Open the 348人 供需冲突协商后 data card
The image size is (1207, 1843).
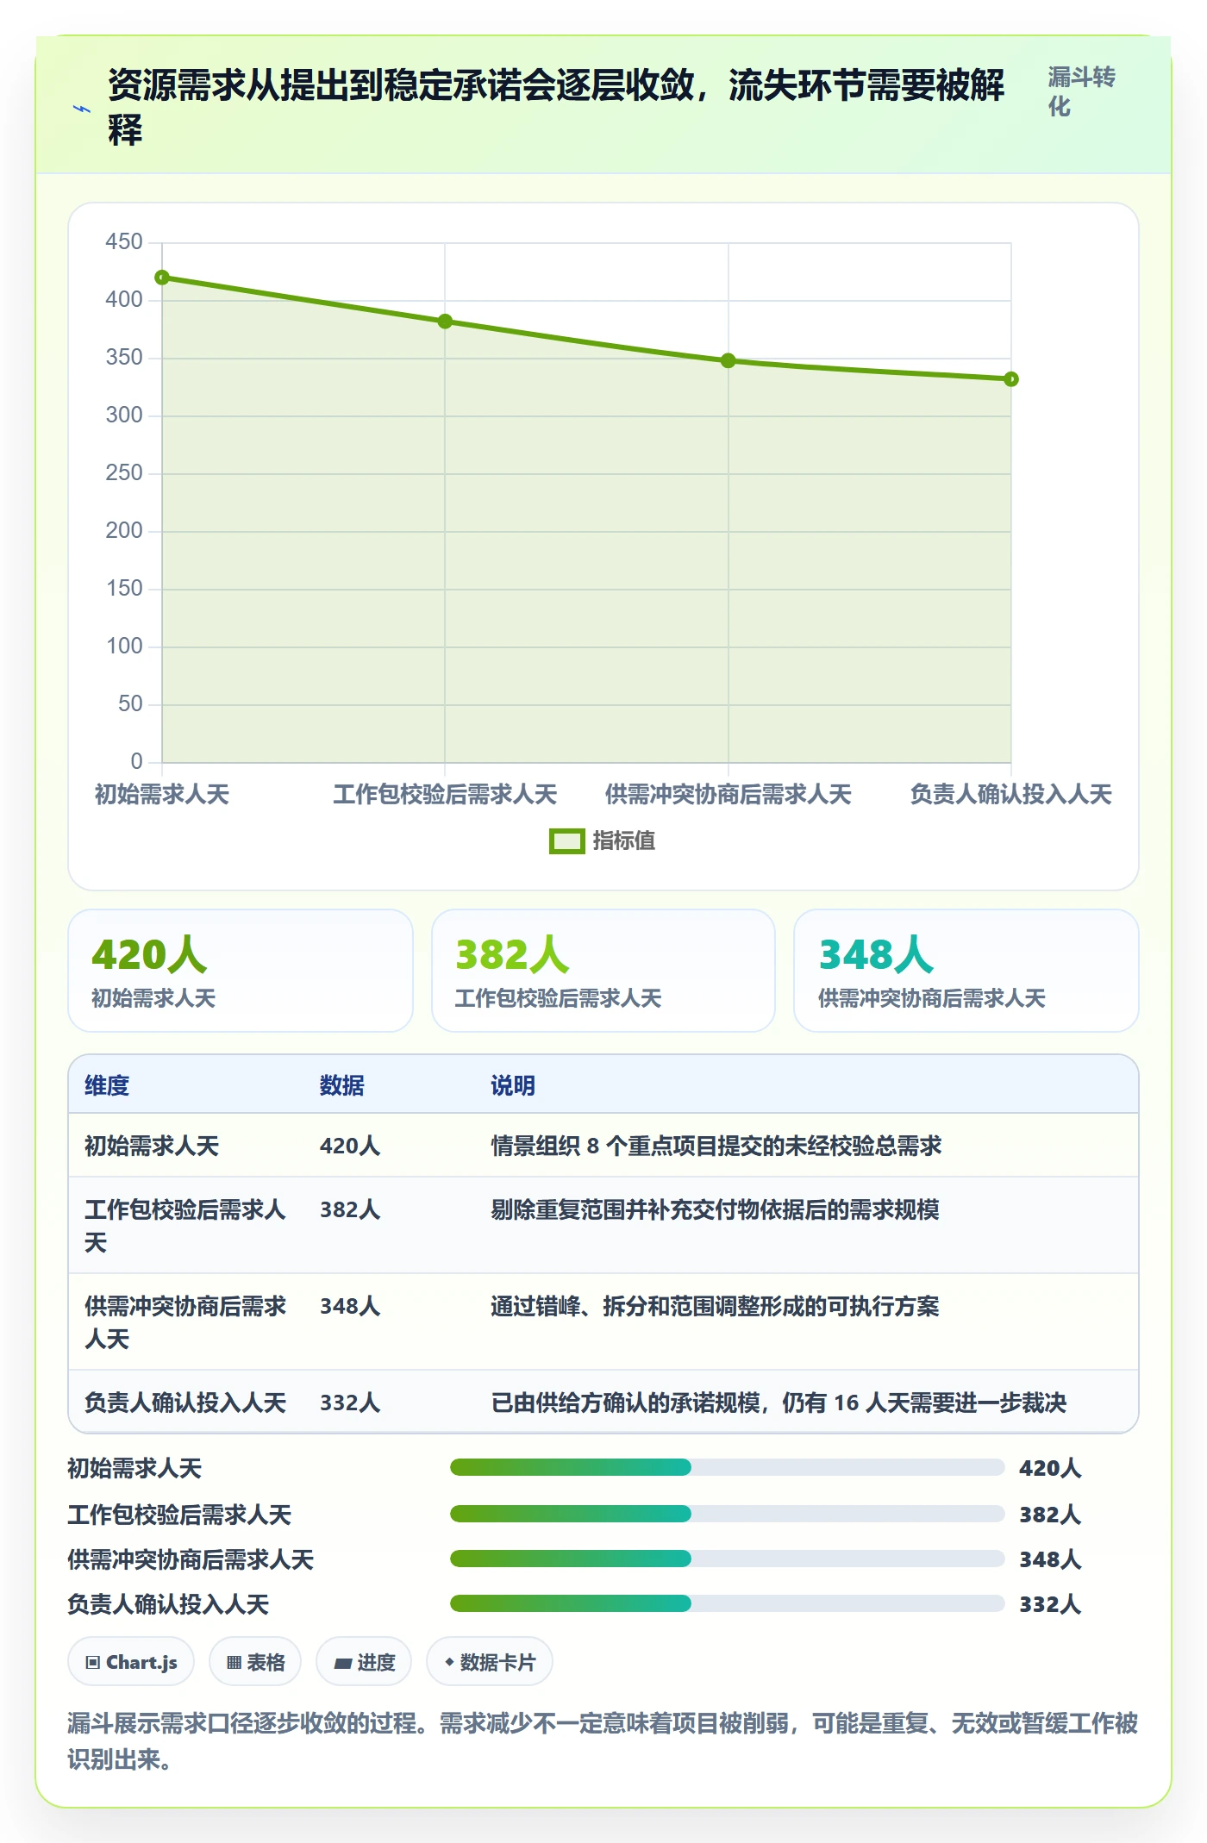pos(966,971)
